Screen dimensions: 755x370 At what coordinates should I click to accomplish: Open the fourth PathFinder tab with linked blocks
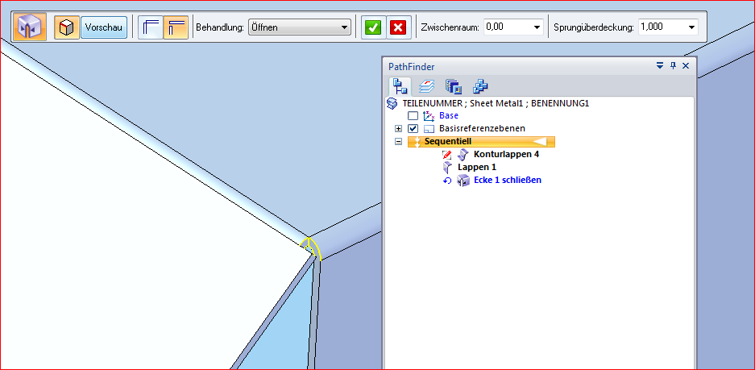click(x=480, y=86)
